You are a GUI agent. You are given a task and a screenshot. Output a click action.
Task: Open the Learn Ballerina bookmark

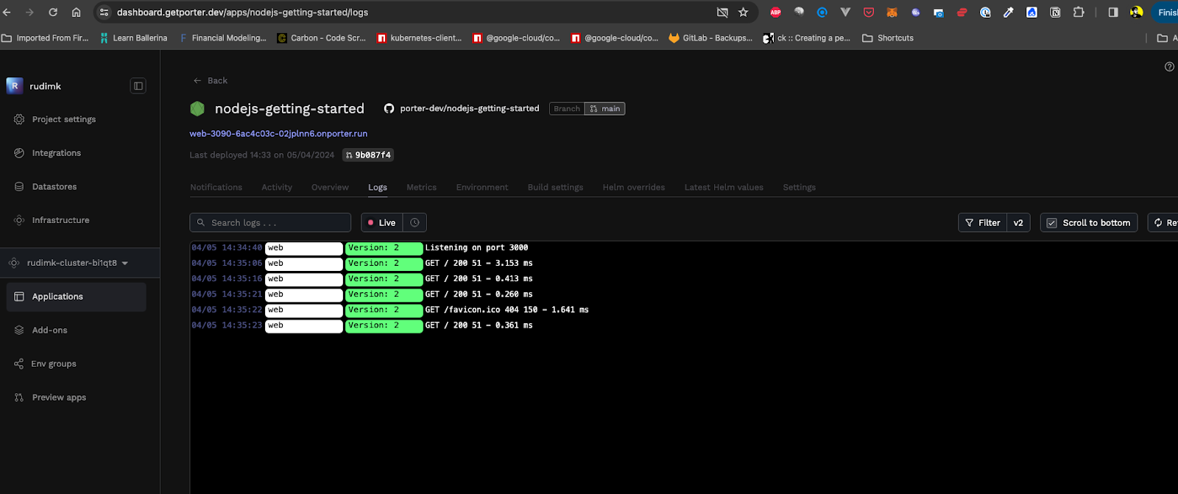133,38
